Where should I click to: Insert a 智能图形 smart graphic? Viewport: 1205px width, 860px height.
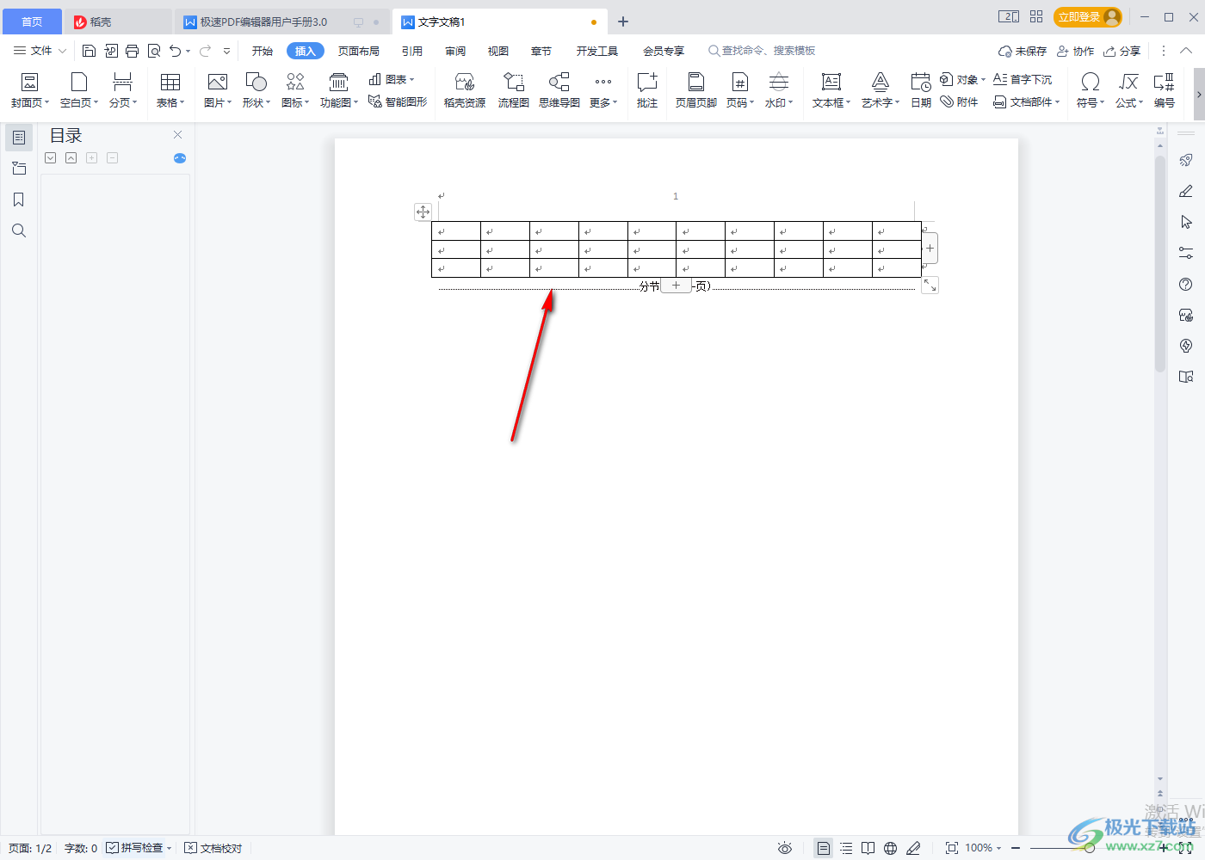click(x=398, y=101)
